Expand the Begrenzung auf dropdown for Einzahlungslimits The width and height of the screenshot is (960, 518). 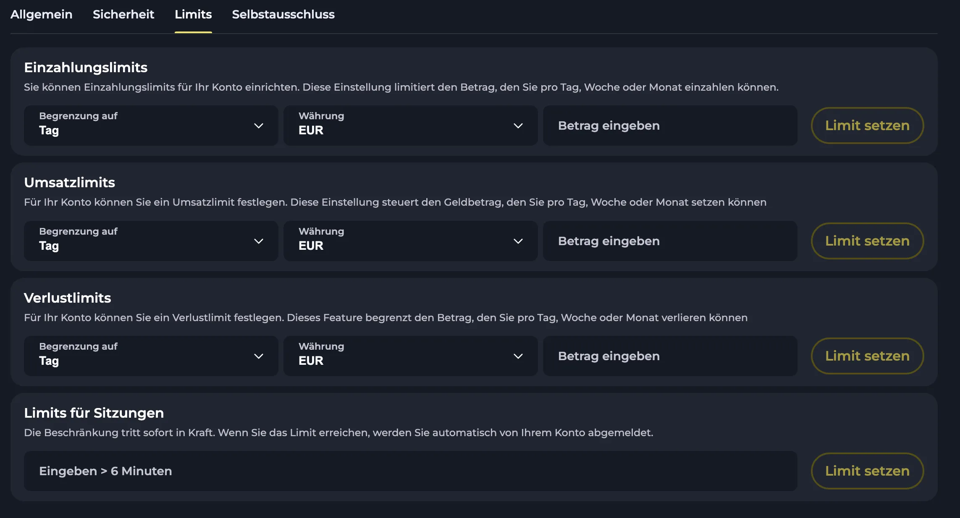(151, 125)
